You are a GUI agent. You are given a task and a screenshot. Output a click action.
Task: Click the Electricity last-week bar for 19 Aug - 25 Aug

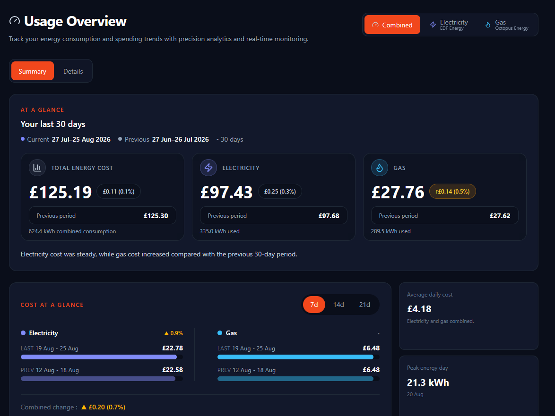click(102, 357)
